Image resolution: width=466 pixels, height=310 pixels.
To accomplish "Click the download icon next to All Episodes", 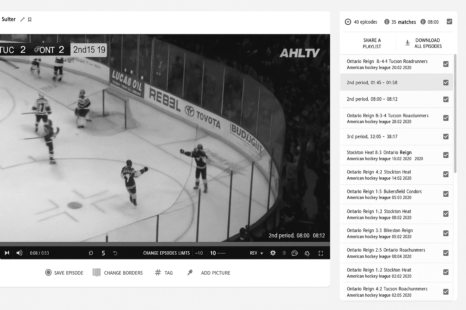I will pyautogui.click(x=407, y=43).
